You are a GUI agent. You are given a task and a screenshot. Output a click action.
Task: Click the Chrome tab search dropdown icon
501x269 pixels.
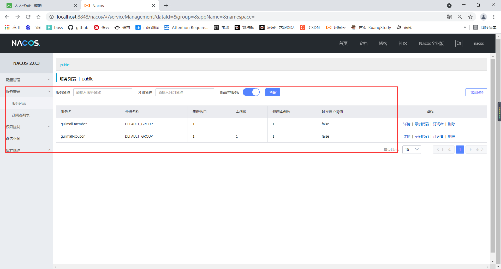[x=449, y=5]
